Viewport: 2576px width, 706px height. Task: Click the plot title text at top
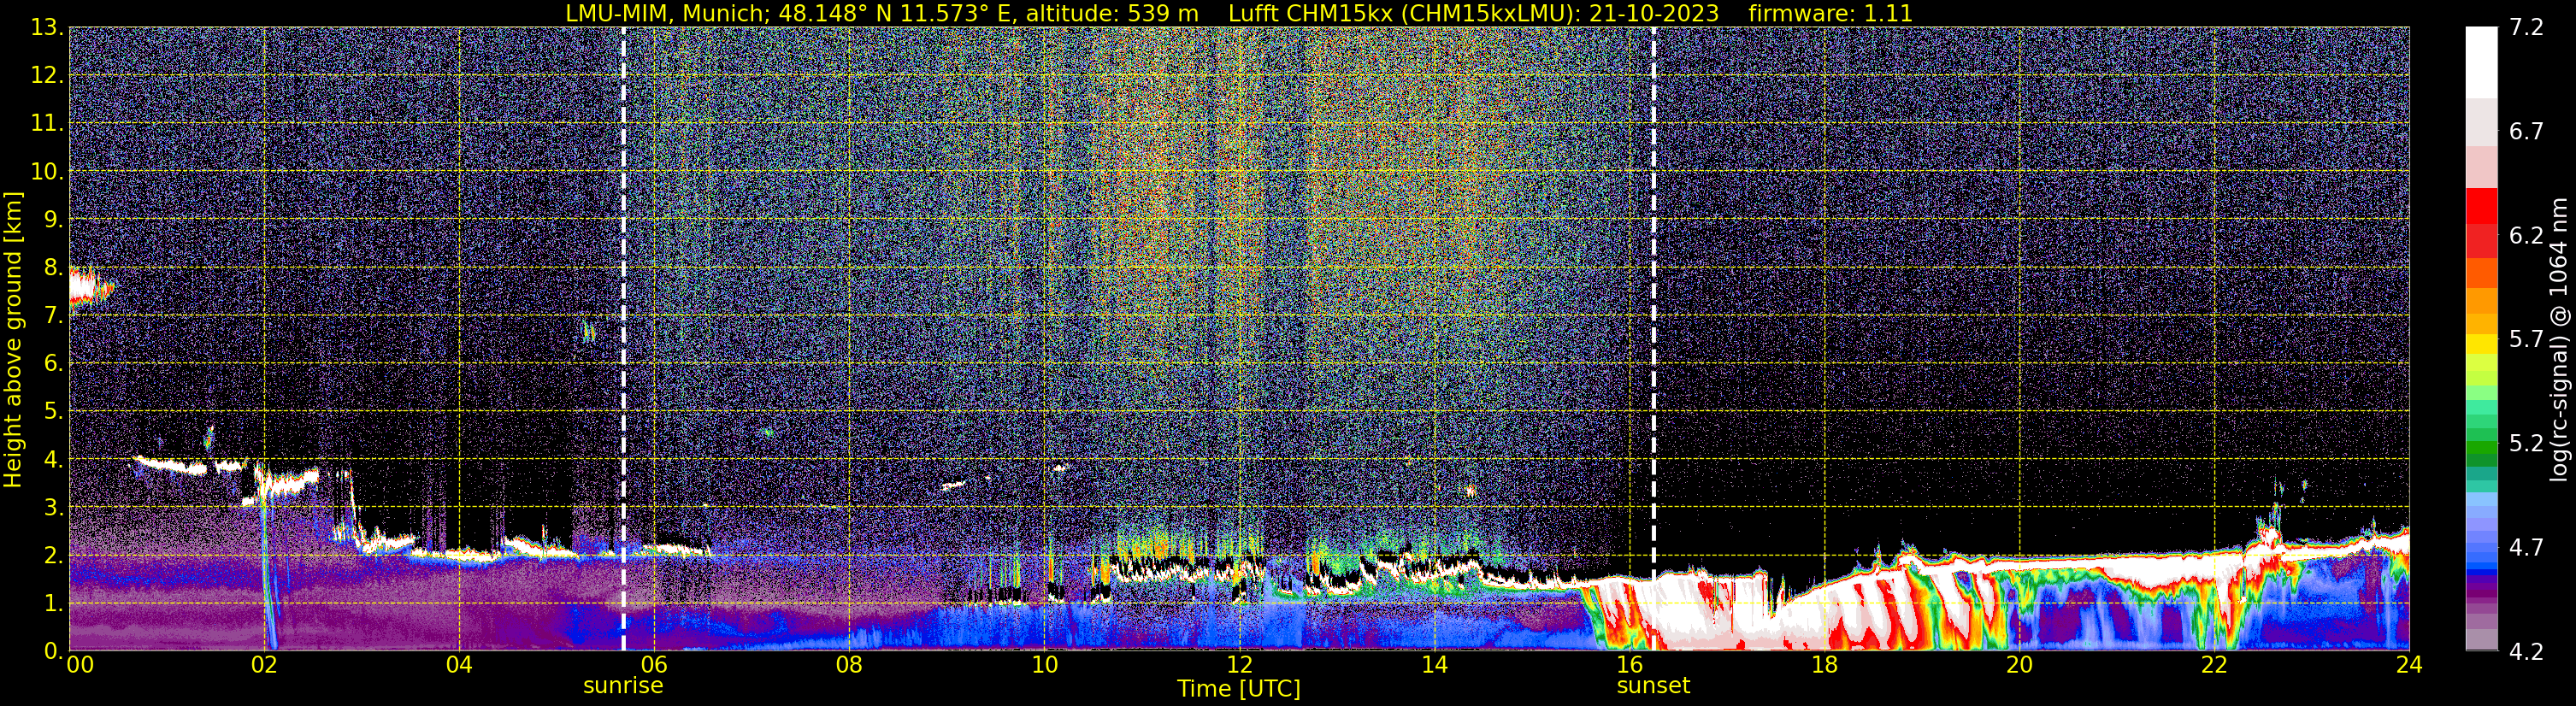click(1239, 13)
